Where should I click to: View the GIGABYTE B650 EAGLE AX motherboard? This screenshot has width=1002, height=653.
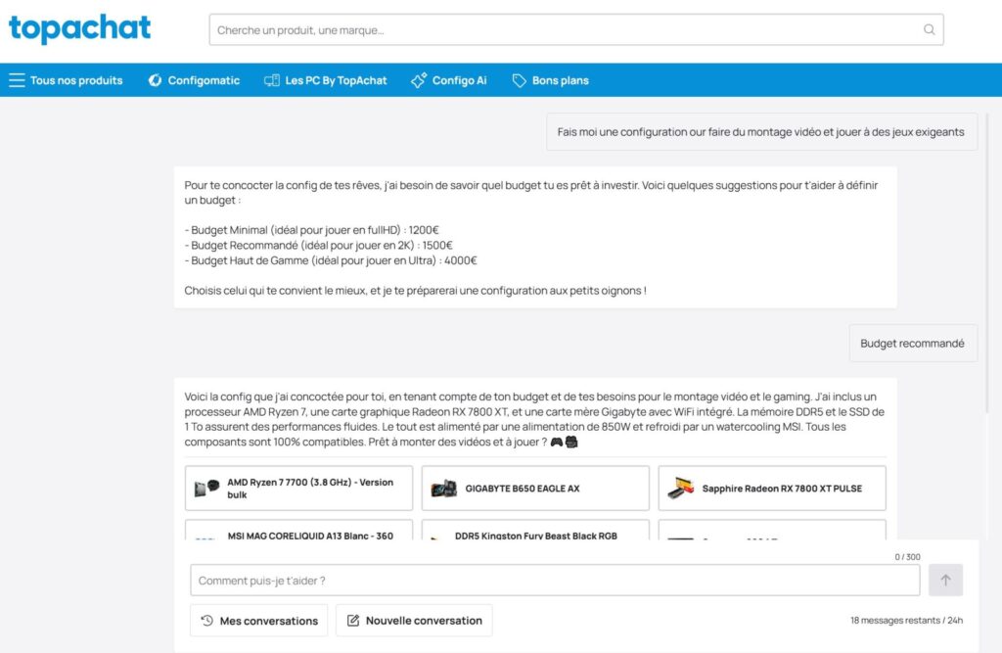point(534,488)
